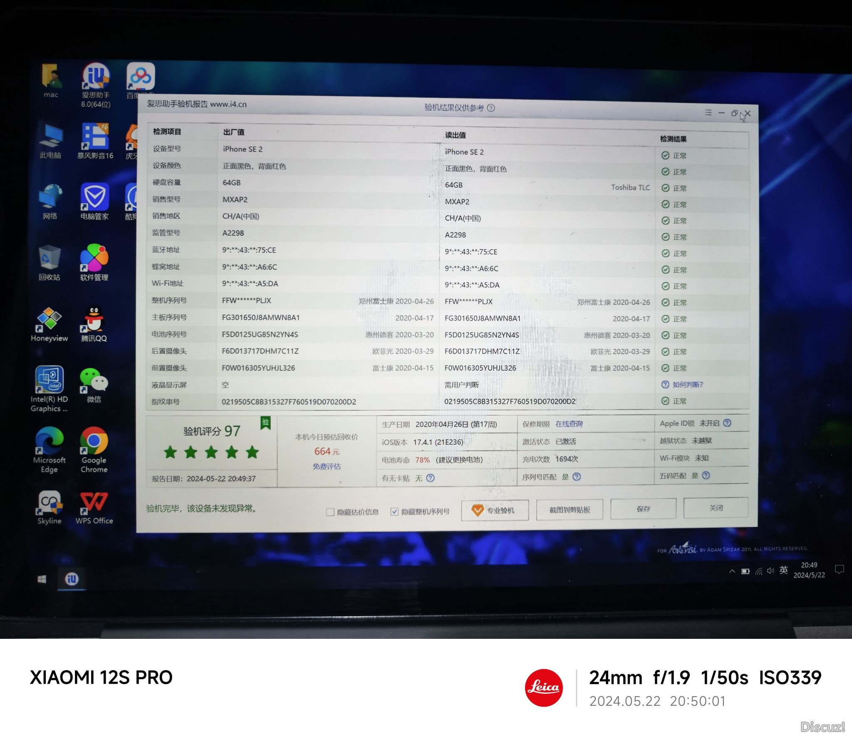This screenshot has height=737, width=852.
Task: Open the volume tray icon
Action: 770,571
